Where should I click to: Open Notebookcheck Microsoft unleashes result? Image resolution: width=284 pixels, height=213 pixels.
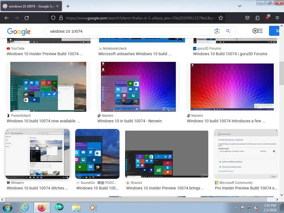(x=135, y=54)
